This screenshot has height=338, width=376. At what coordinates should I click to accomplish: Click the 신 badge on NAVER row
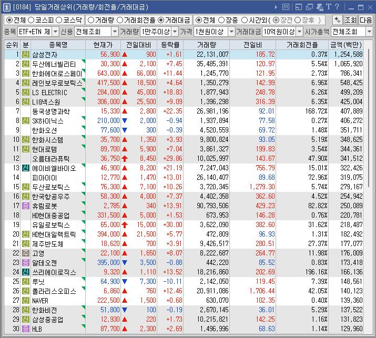pos(25,300)
